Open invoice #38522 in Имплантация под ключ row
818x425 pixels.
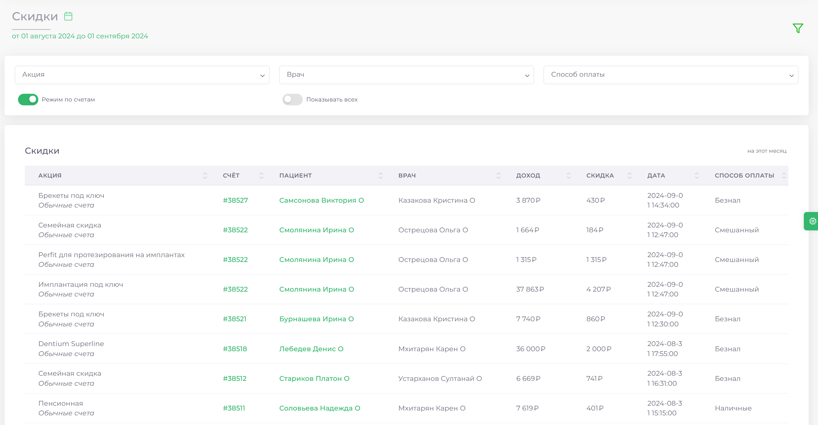[235, 289]
